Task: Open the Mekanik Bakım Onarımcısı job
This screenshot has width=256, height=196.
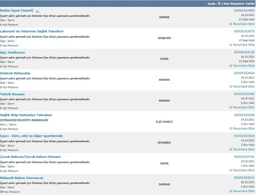Action: [22, 178]
